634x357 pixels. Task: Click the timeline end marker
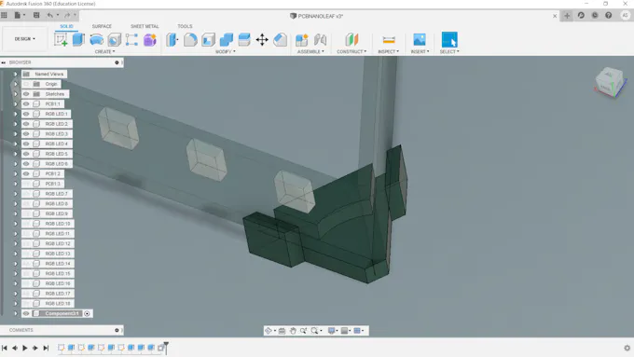(x=166, y=347)
